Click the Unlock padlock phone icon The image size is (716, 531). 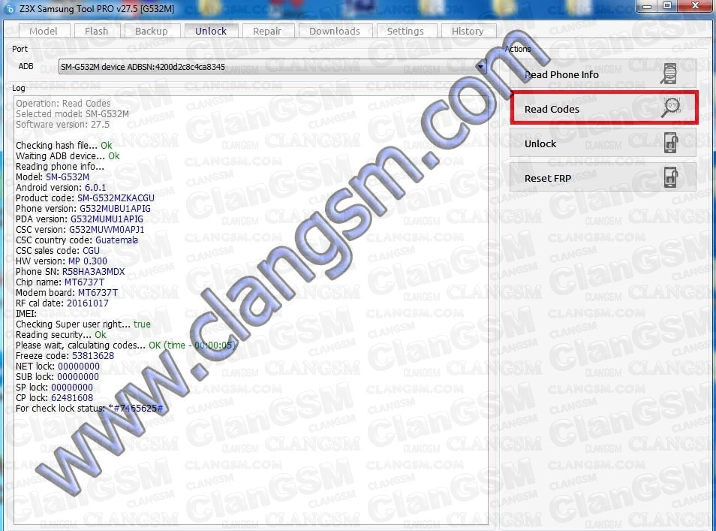click(x=670, y=143)
